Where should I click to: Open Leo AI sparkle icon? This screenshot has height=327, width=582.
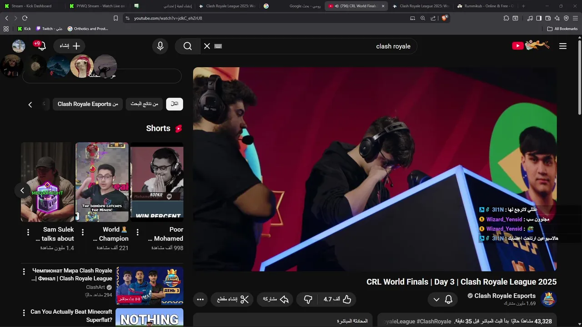pos(557,18)
